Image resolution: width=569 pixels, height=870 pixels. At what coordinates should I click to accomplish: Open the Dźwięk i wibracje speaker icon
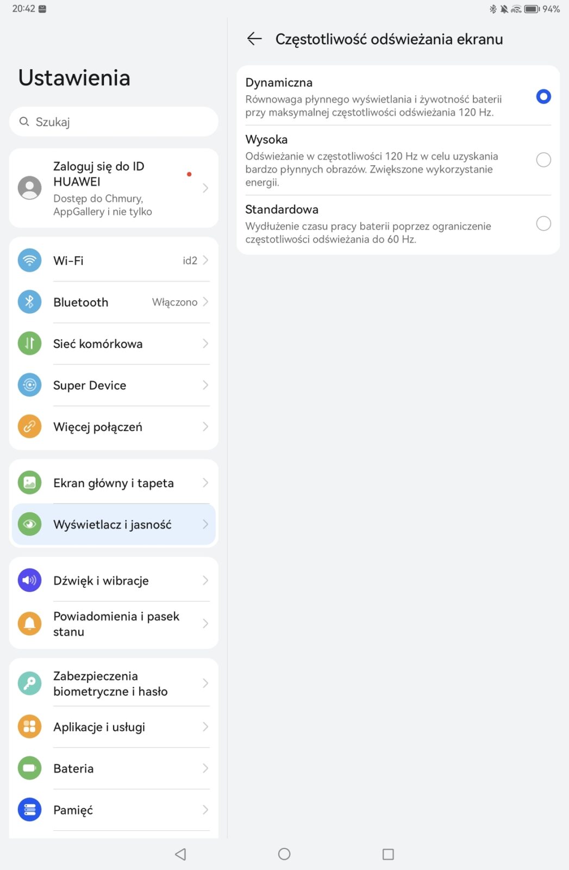30,580
